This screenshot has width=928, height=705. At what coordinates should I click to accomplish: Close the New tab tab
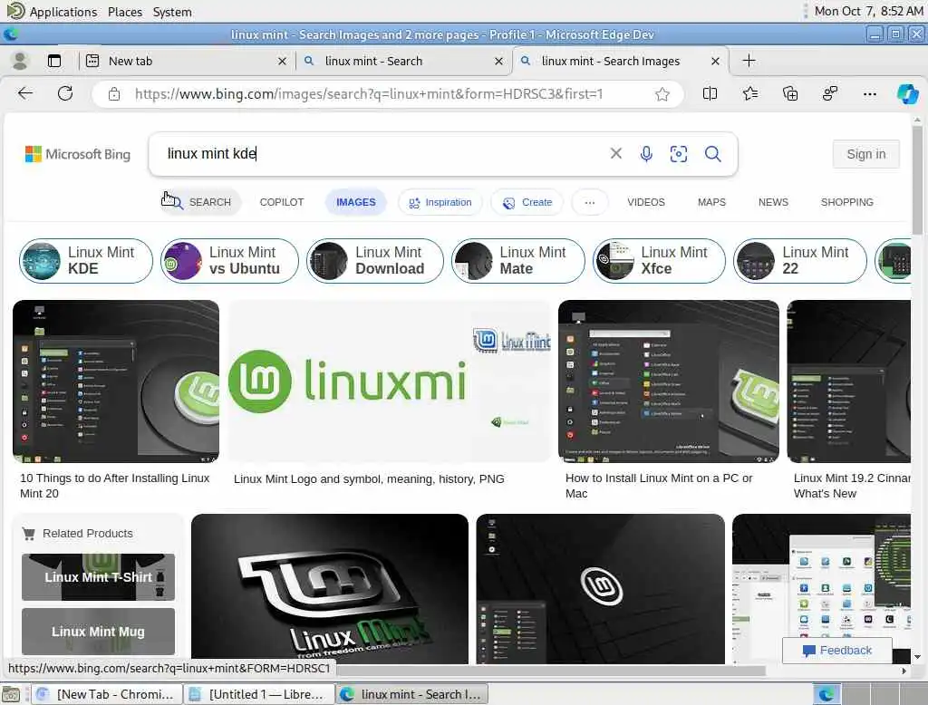point(283,61)
